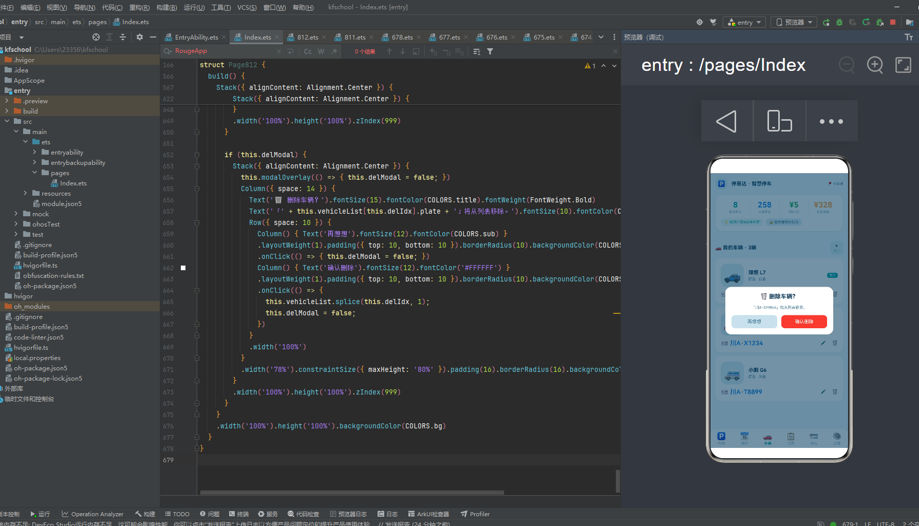Click the multi-device preview icon
This screenshot has width=919, height=526.
pyautogui.click(x=779, y=121)
